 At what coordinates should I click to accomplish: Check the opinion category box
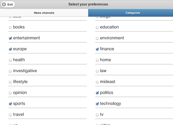click(x=10, y=93)
